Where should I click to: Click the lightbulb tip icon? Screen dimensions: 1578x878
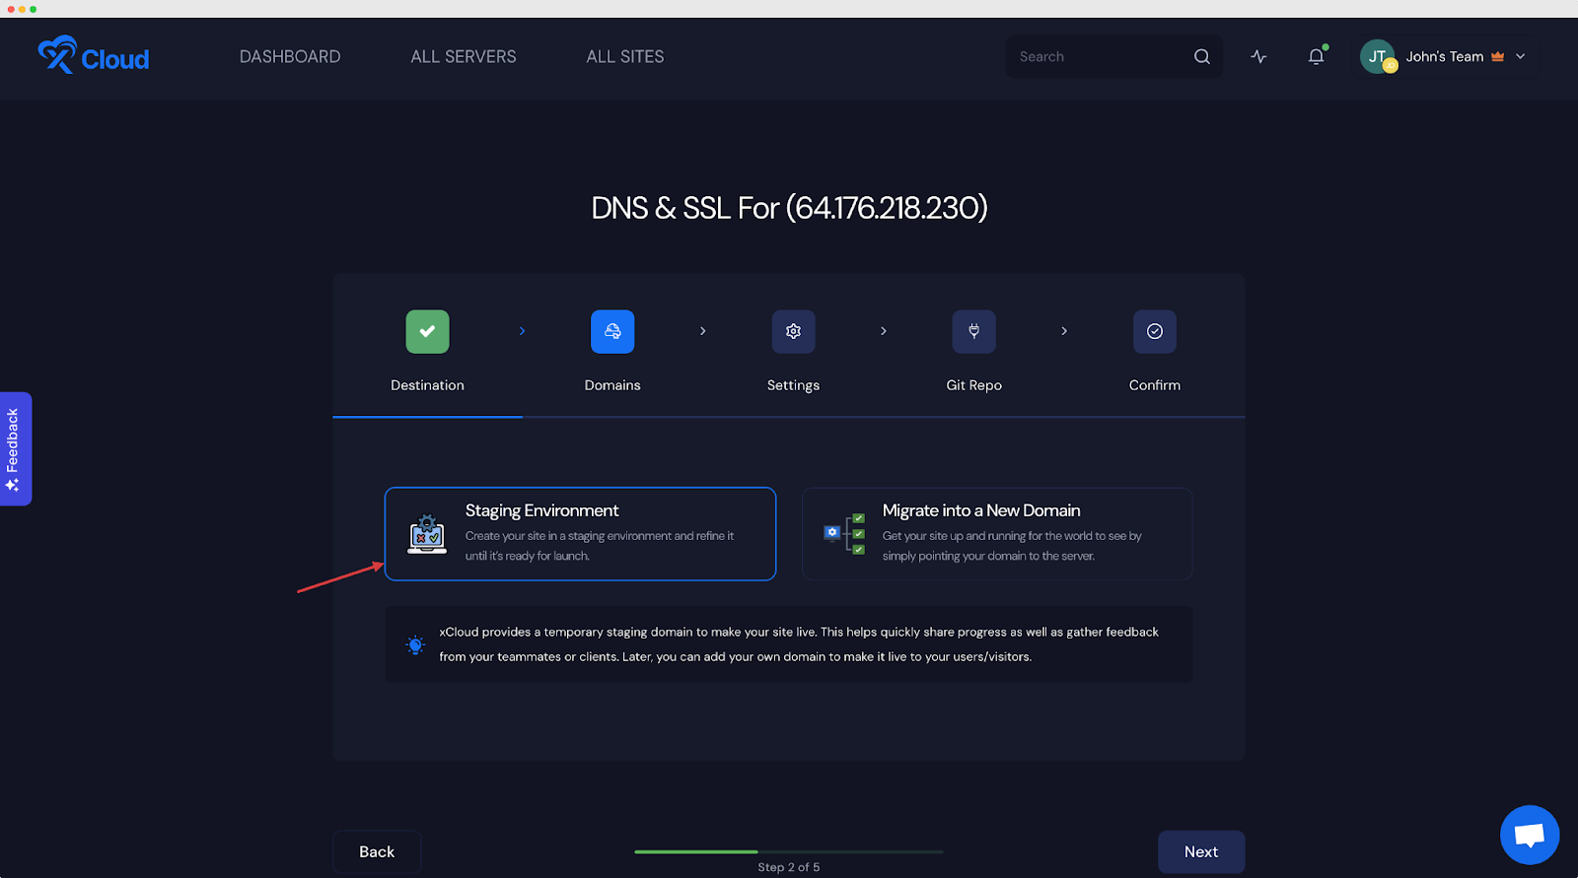click(415, 645)
